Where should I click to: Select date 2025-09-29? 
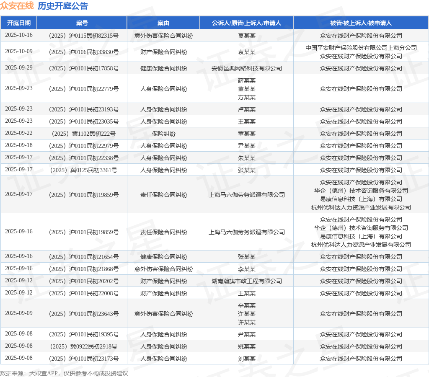(x=18, y=68)
